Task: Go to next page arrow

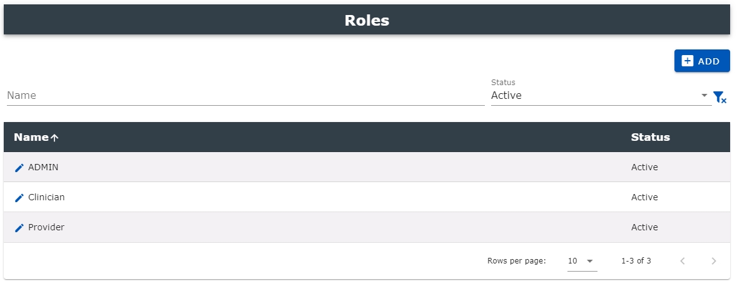Action: [x=713, y=261]
